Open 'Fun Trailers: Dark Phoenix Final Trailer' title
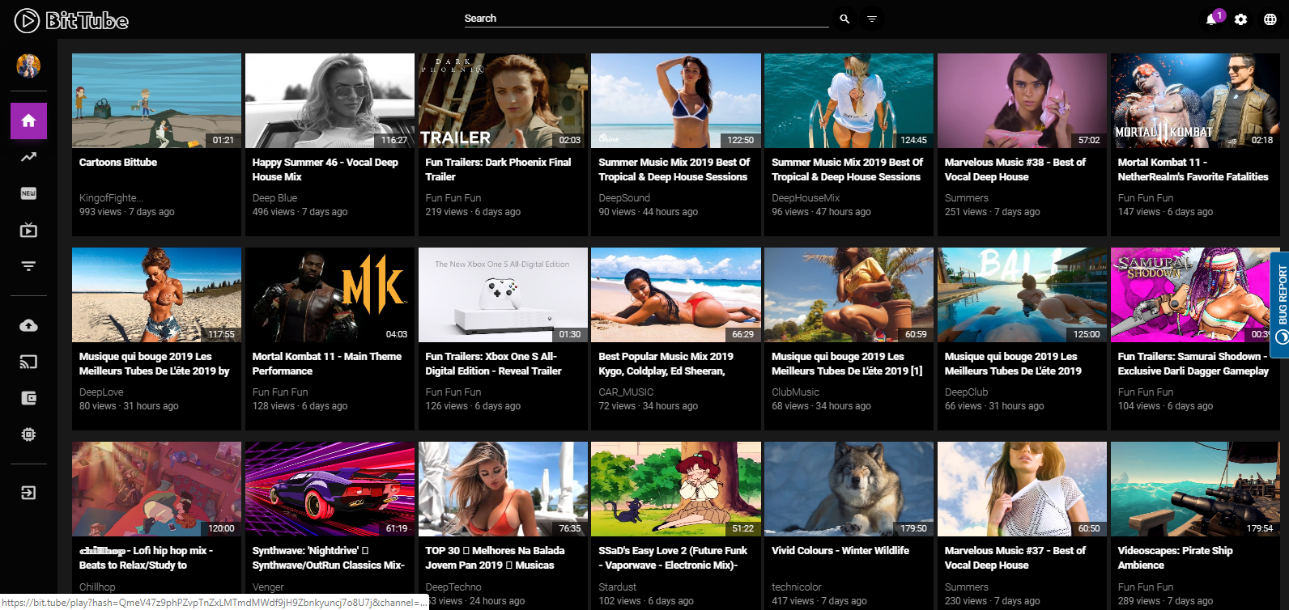This screenshot has width=1289, height=610. pyautogui.click(x=498, y=169)
